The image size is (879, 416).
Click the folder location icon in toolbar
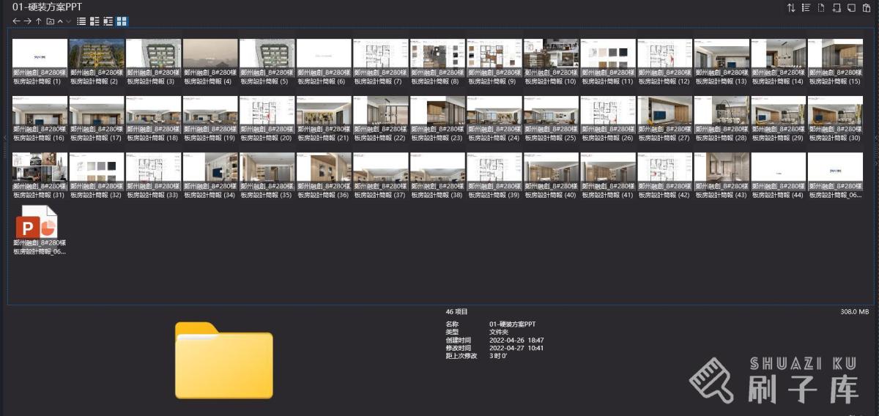(x=51, y=21)
